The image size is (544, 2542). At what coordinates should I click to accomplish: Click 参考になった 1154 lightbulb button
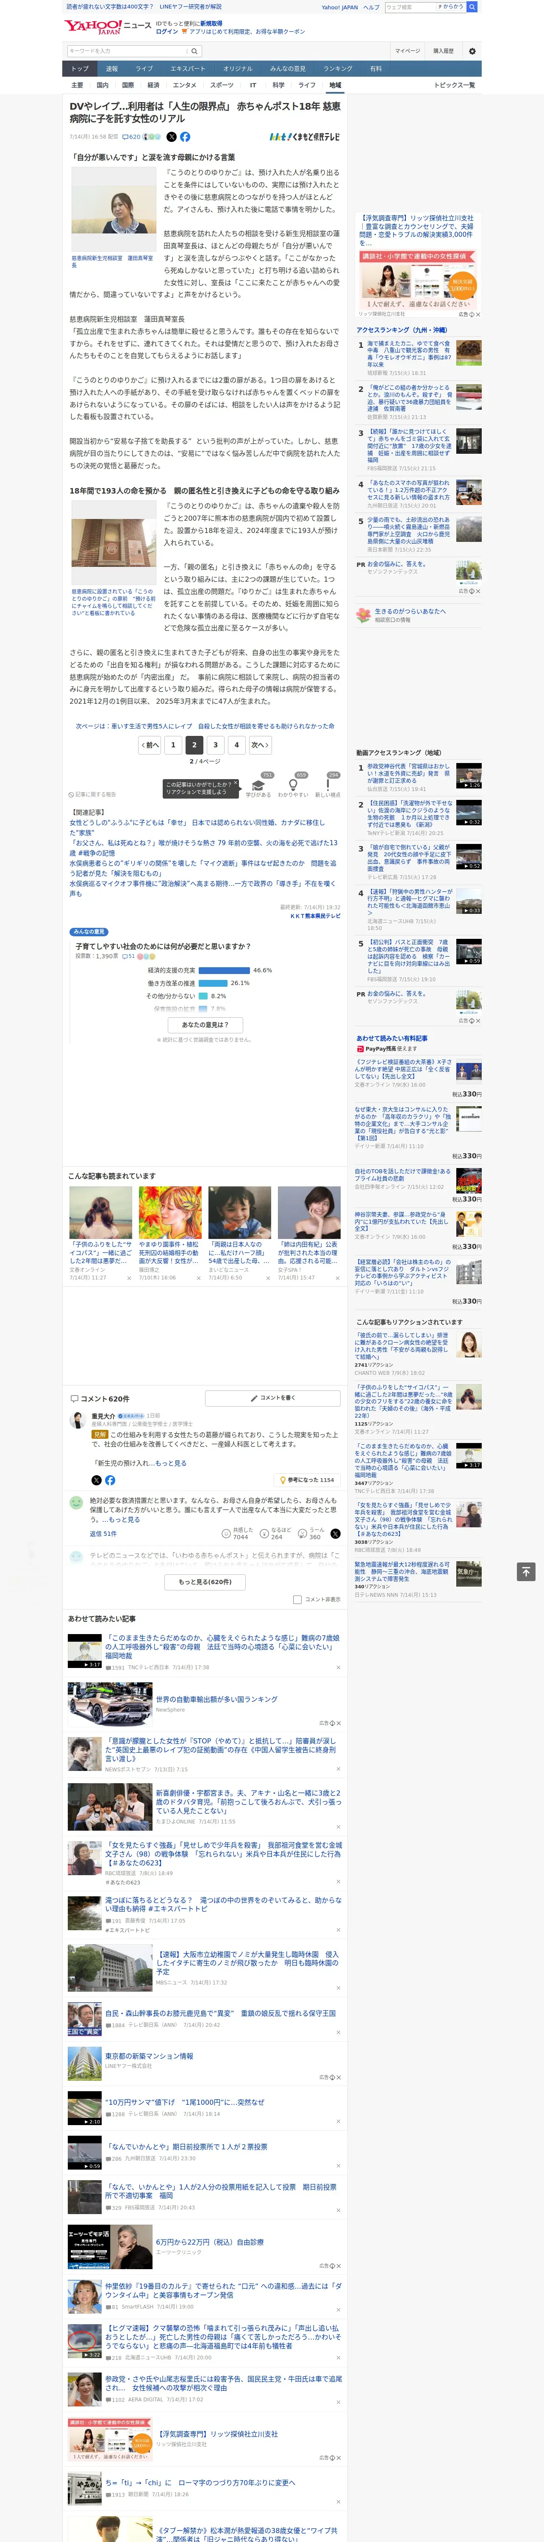(x=308, y=1480)
